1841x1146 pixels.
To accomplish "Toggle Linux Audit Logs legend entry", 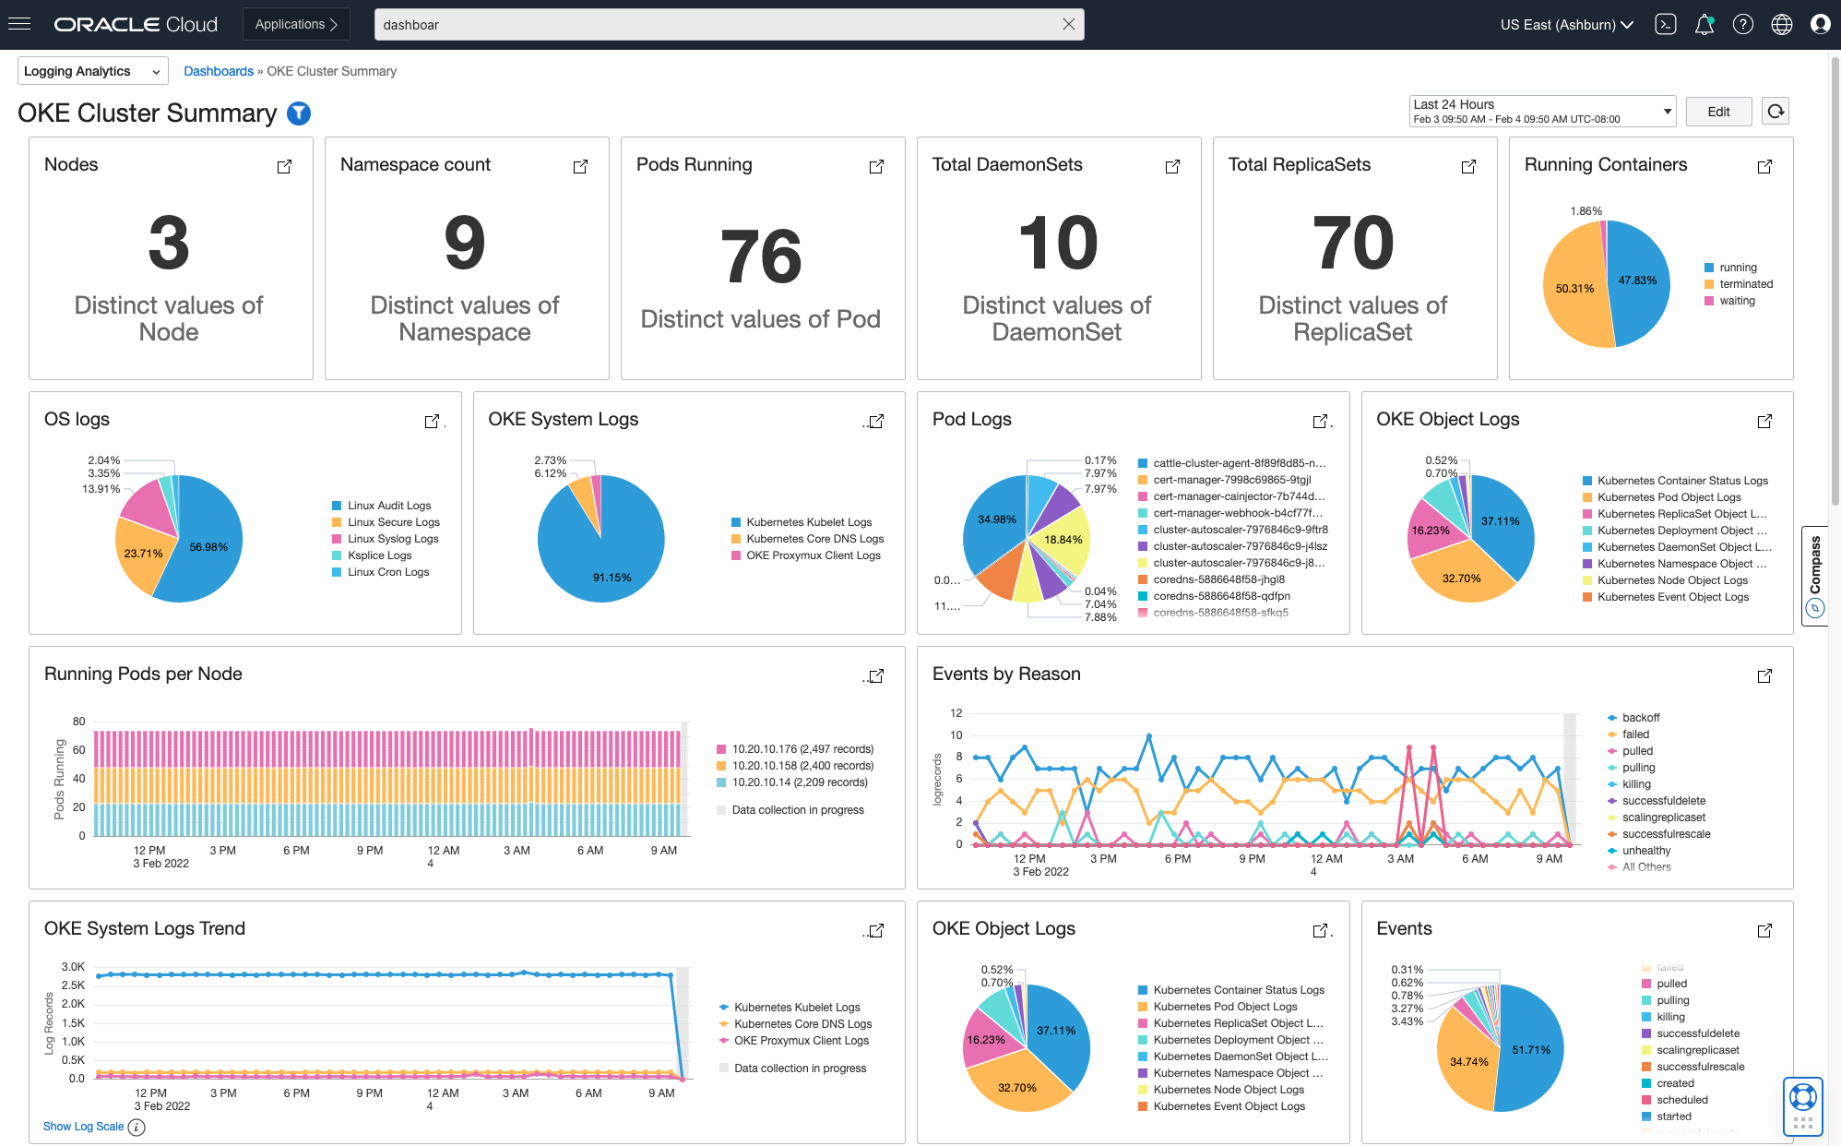I will click(x=388, y=506).
